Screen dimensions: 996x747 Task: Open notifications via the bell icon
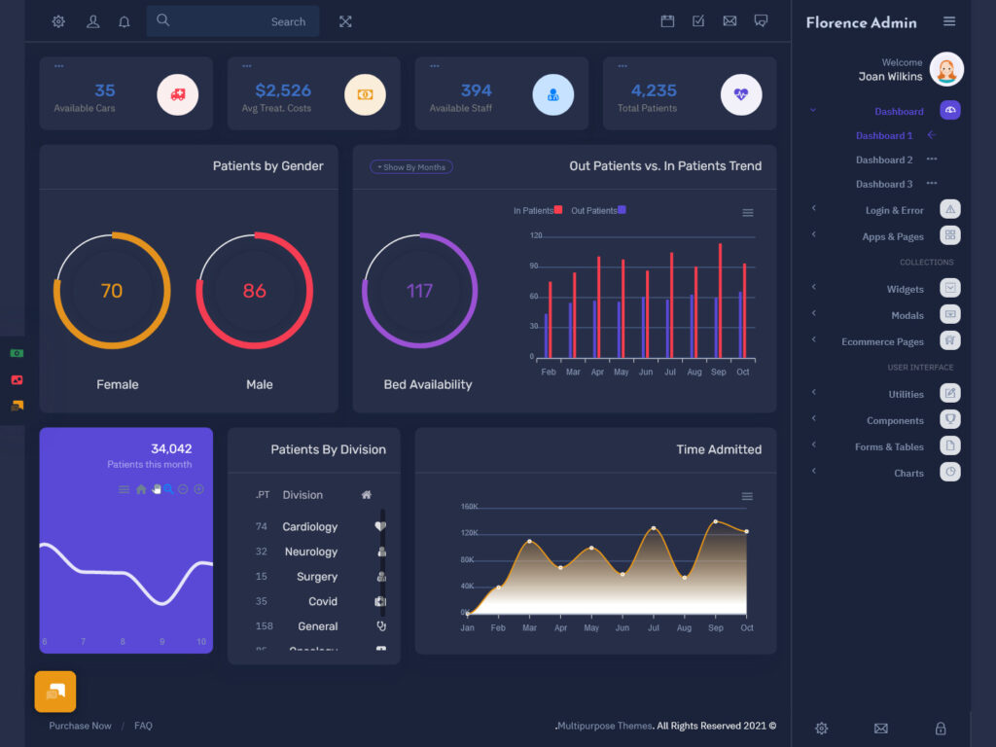pos(124,20)
